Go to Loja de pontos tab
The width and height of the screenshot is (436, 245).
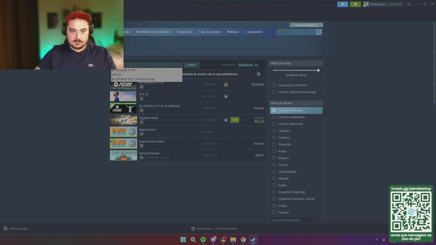coord(209,32)
